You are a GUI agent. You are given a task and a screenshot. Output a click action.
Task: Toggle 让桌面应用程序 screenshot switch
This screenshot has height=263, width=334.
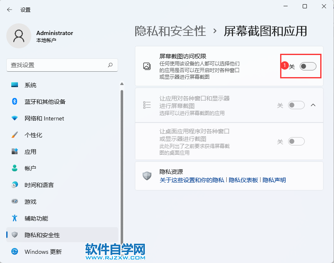[296, 142]
